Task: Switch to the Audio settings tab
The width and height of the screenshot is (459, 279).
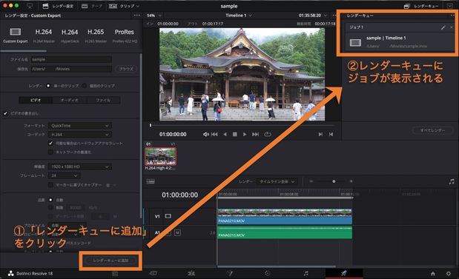Action: tap(70, 100)
